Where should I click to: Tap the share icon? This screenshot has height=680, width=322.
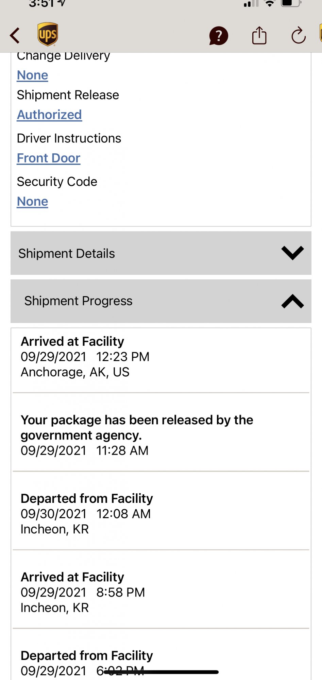(259, 36)
